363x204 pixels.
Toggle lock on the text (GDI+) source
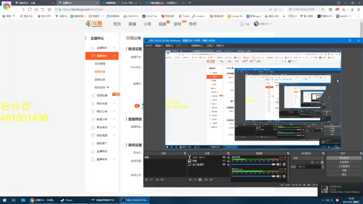228,157
